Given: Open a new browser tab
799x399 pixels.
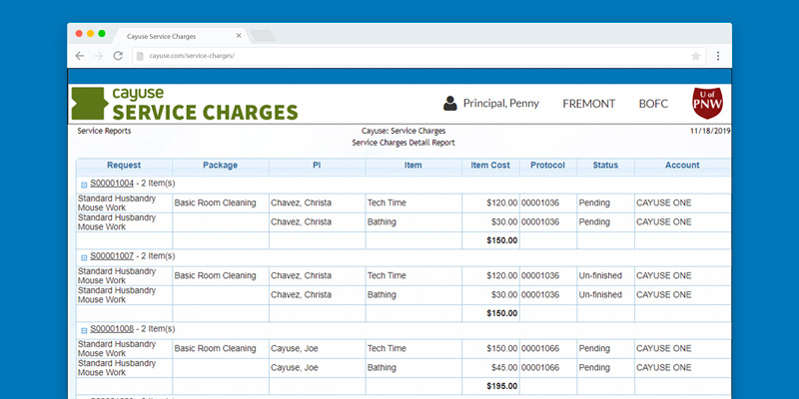Looking at the screenshot, I should click(x=263, y=36).
